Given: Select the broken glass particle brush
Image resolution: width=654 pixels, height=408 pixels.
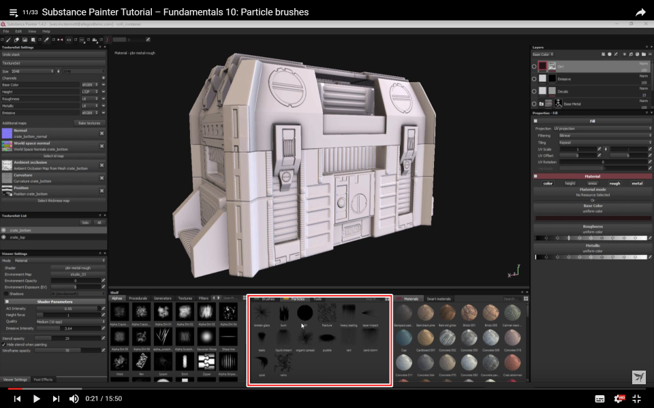Looking at the screenshot, I should click(262, 315).
